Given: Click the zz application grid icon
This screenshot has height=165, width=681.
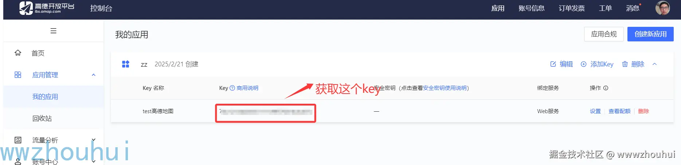Looking at the screenshot, I should (x=126, y=64).
